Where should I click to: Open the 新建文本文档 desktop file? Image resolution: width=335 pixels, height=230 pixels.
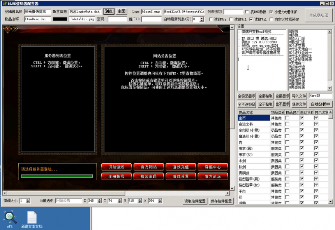(x=32, y=218)
